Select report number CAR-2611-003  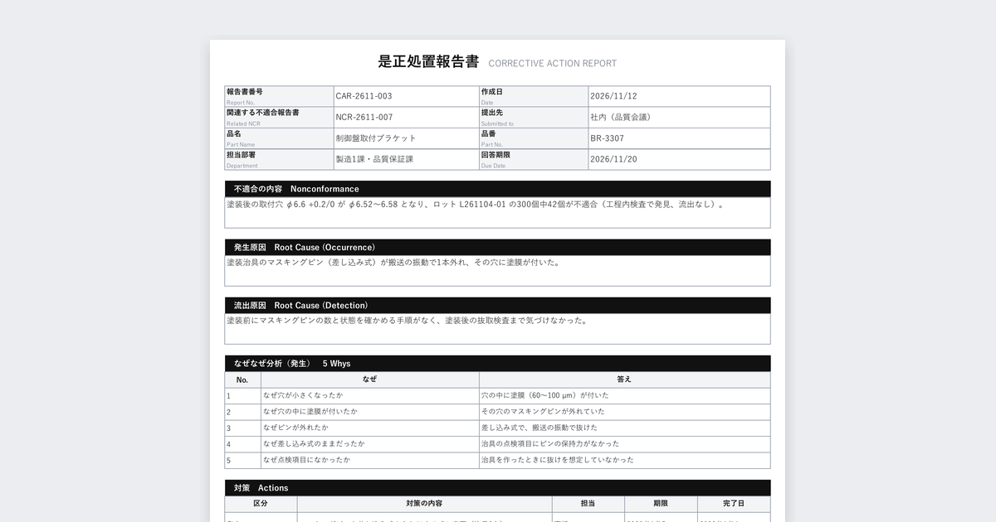pyautogui.click(x=364, y=96)
